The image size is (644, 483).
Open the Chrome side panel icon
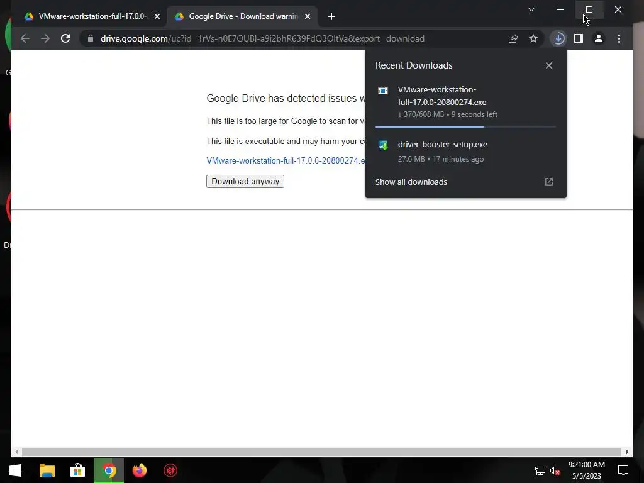[x=579, y=38]
